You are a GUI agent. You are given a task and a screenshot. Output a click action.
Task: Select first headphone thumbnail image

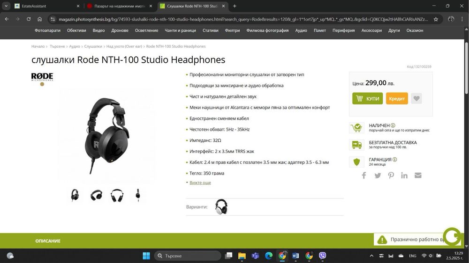coord(75,196)
